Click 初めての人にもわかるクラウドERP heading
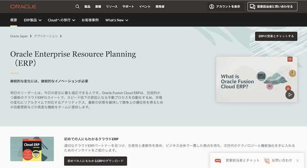The height and width of the screenshot is (168, 307). [91, 139]
